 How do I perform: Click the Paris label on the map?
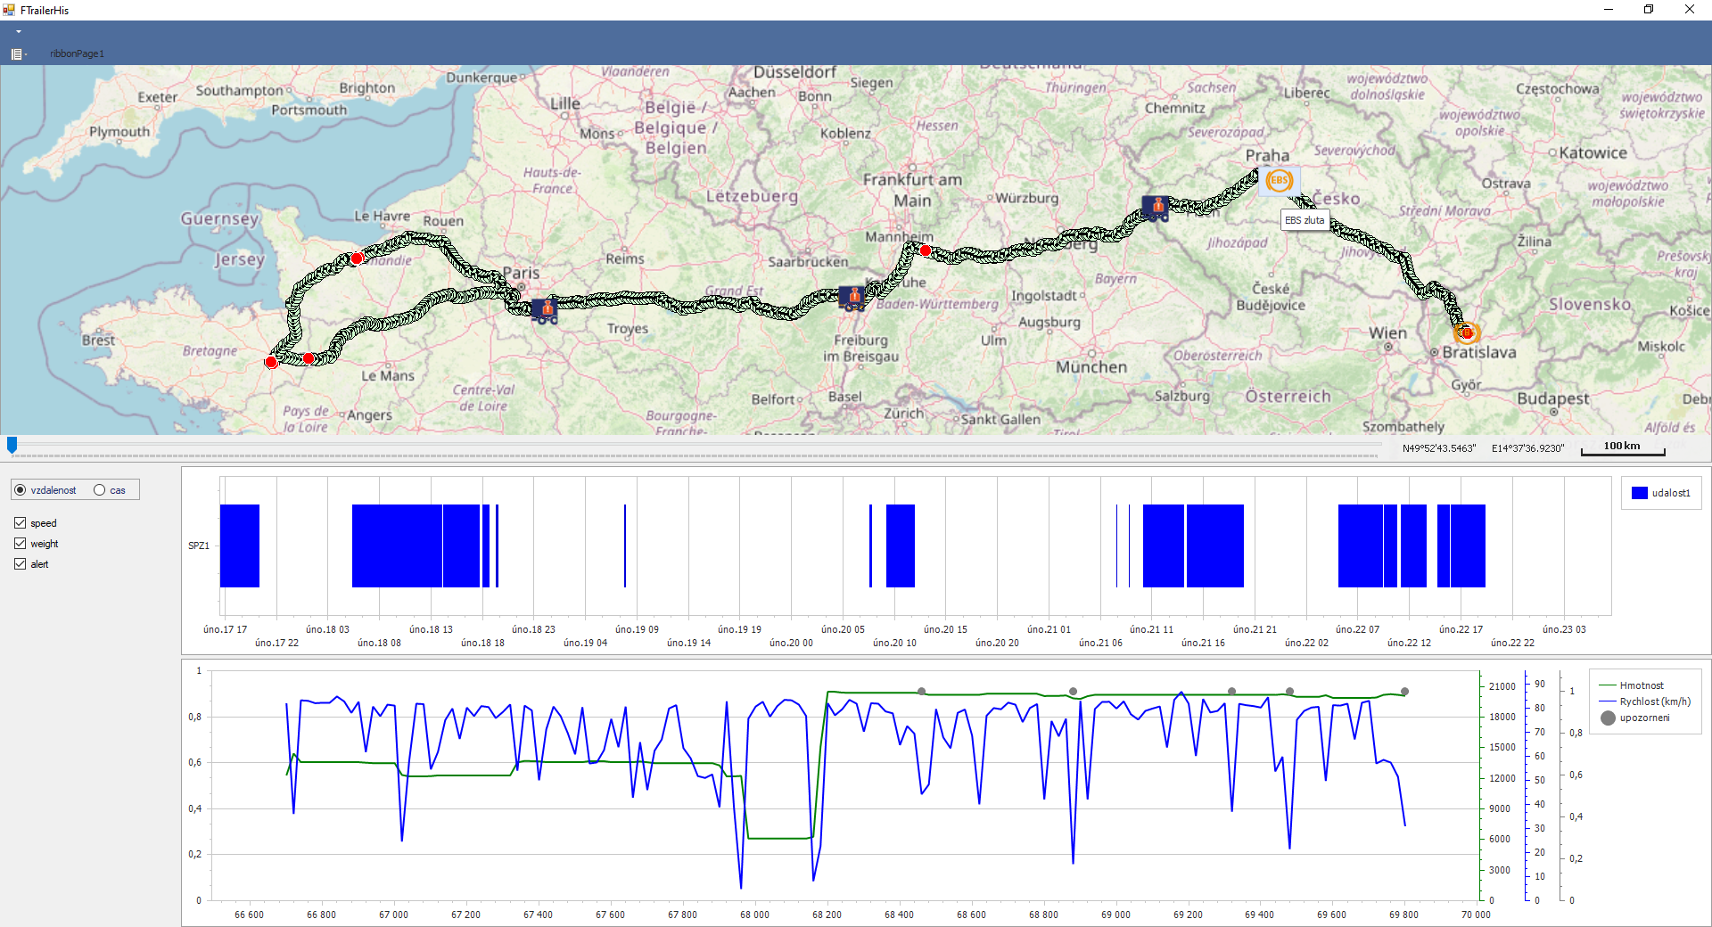522,274
